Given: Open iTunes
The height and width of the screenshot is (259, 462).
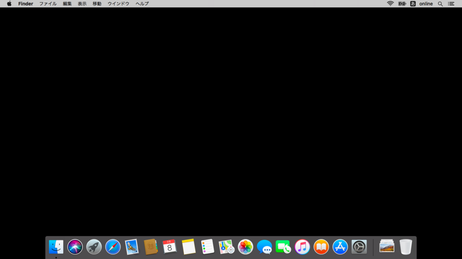Looking at the screenshot, I should click(x=302, y=247).
